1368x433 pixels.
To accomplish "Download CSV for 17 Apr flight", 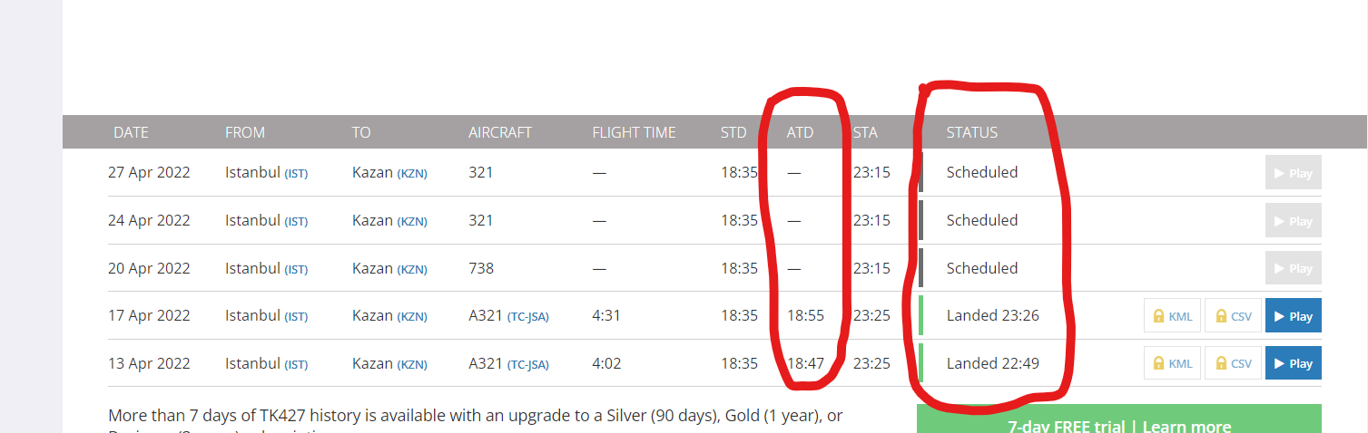I will pos(1234,316).
